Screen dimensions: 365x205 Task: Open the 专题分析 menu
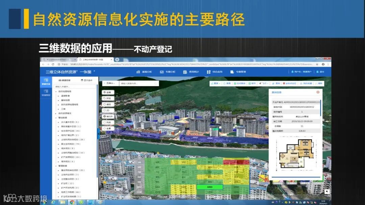tap(168, 72)
